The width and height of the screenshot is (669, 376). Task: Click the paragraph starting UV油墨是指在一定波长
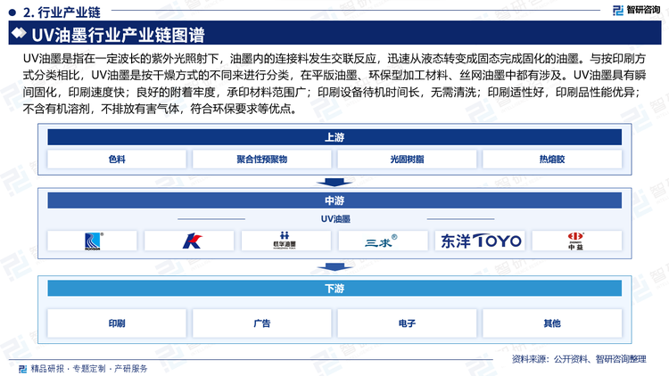pos(334,84)
